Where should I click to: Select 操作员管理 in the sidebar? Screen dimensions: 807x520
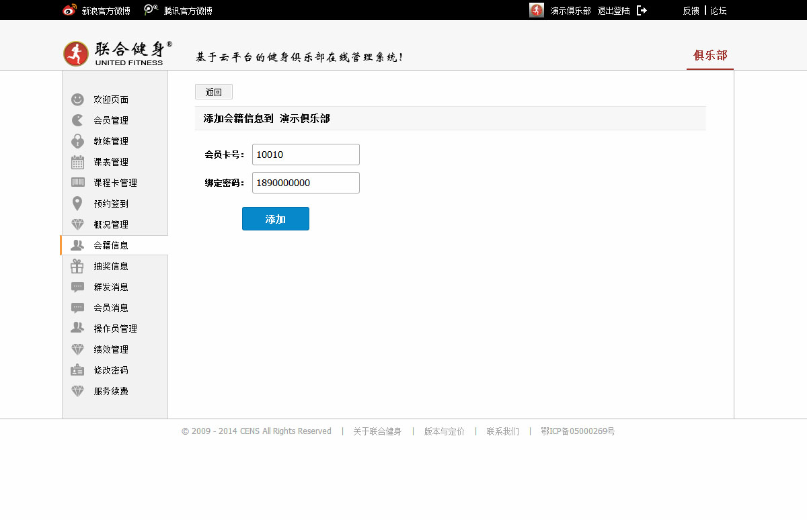click(x=115, y=329)
